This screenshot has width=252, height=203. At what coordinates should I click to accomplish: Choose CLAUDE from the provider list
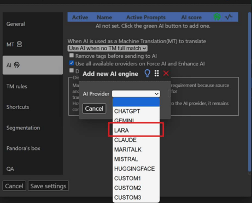tap(136, 140)
